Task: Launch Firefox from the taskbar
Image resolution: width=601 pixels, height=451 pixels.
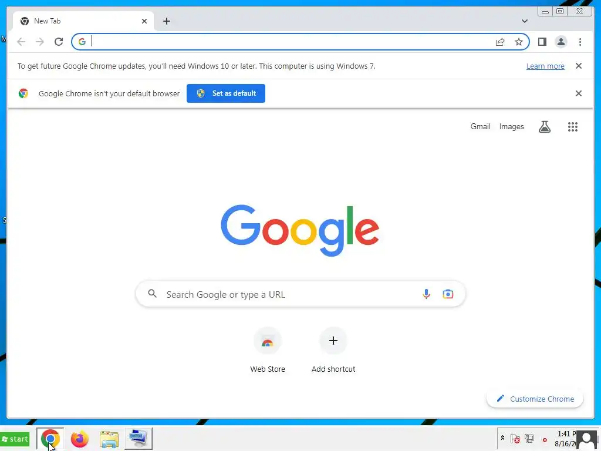Action: click(79, 439)
